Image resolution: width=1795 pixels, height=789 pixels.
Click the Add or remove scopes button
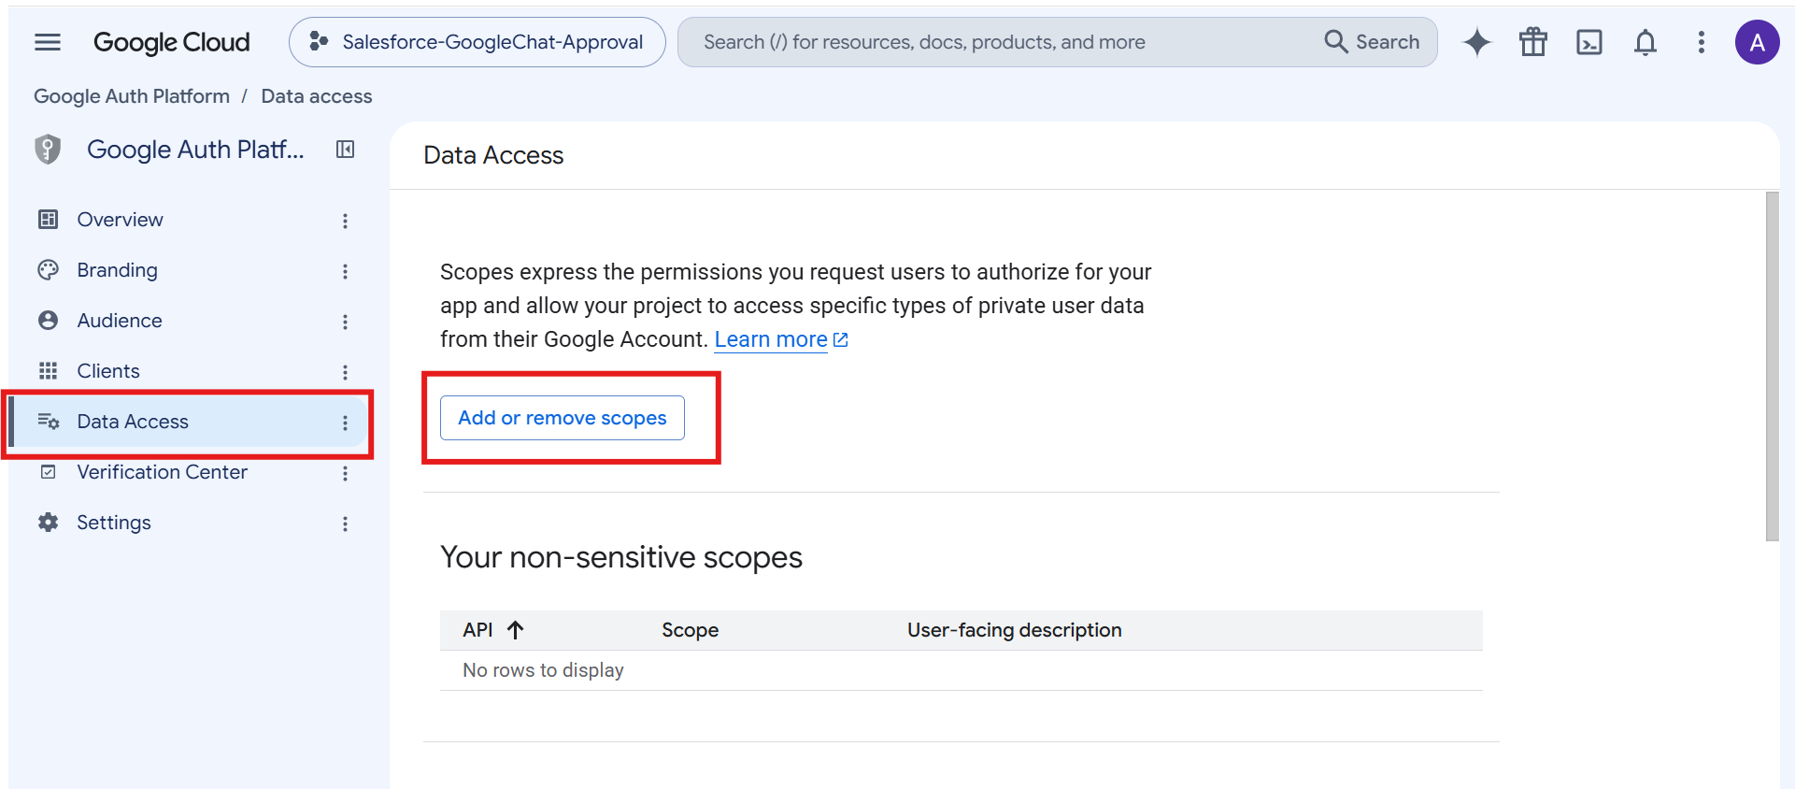tap(563, 418)
